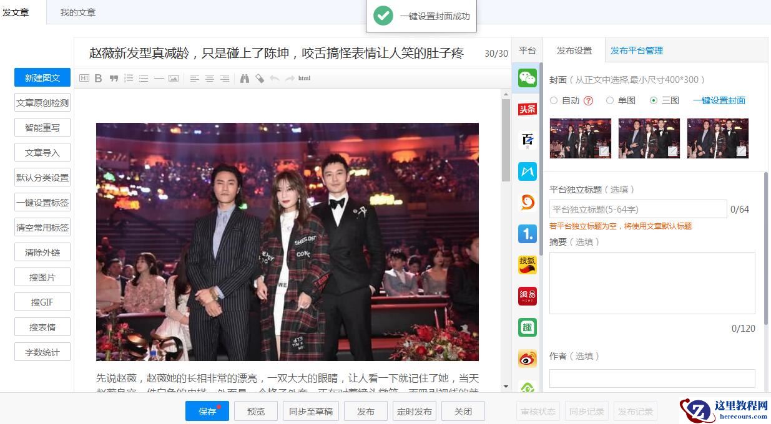771x424 pixels.
Task: Click 清空常用标签
Action: tap(42, 228)
